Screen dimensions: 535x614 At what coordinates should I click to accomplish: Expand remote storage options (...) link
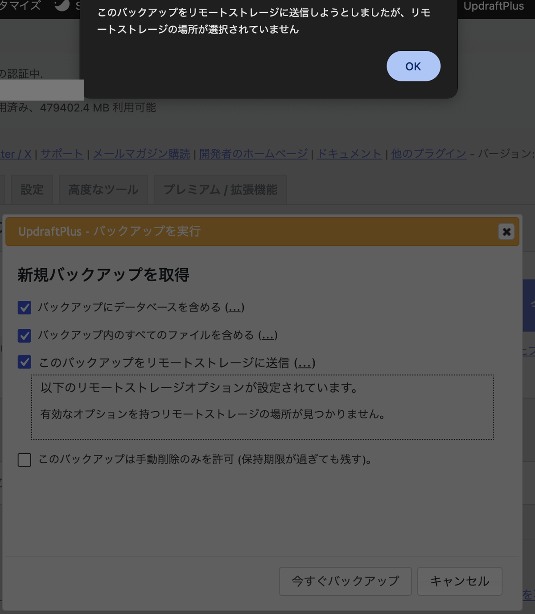[x=305, y=363]
